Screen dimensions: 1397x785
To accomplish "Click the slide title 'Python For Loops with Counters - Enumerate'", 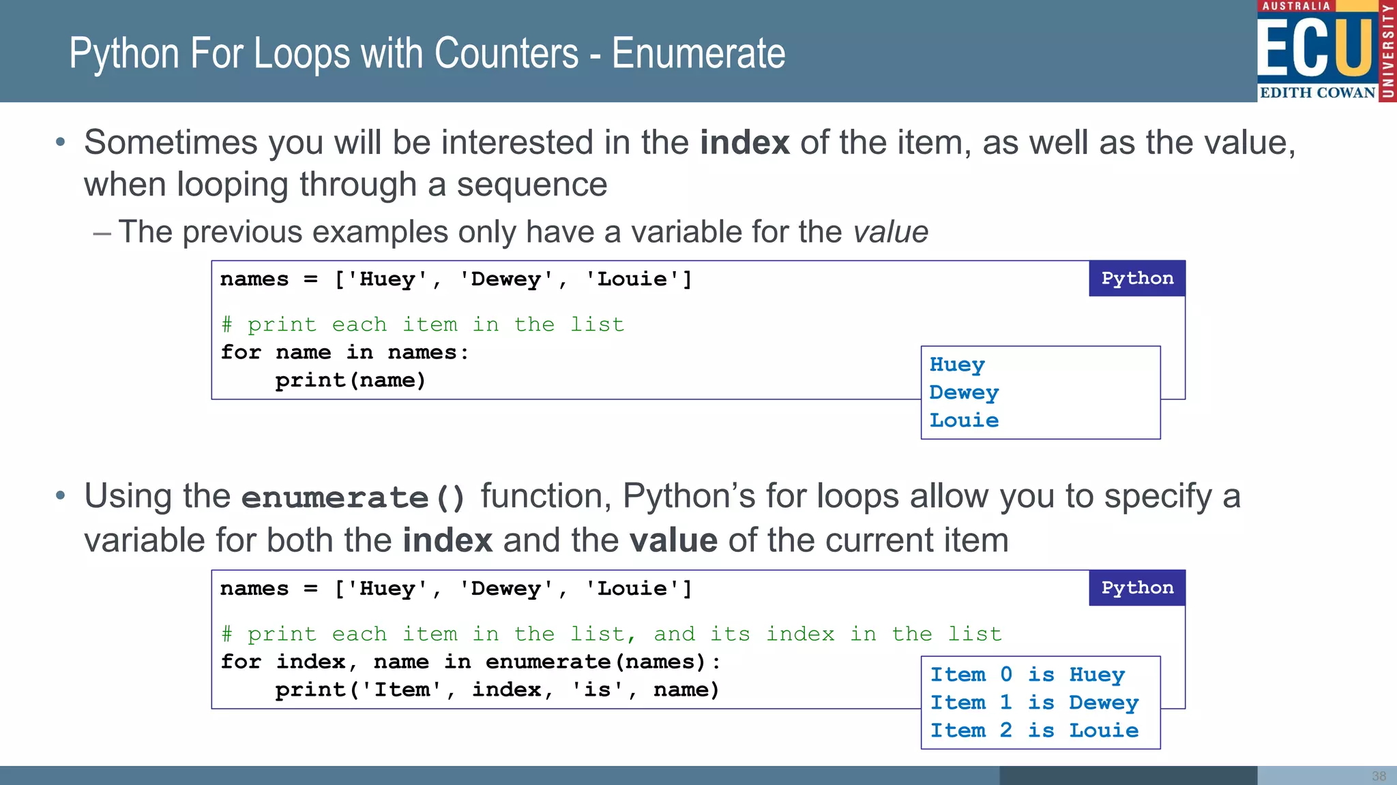I will (427, 53).
